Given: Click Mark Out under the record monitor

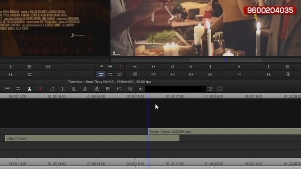Looking at the screenshot, I should (x=210, y=67).
